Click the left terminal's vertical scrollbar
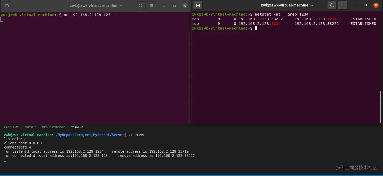Screen dimensions: 383x176 tap(189, 78)
